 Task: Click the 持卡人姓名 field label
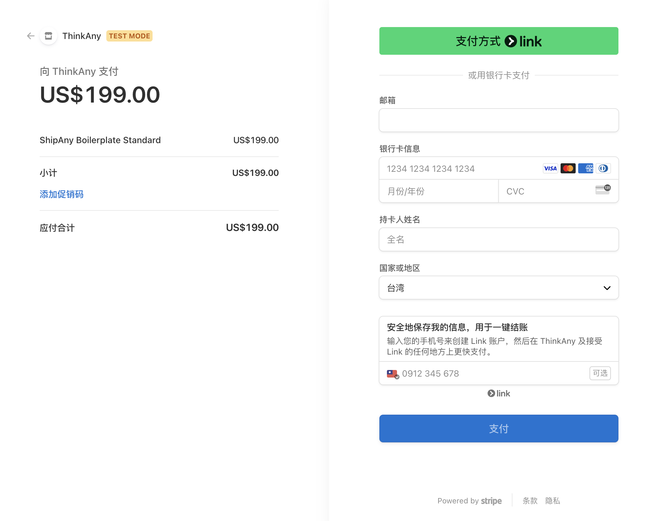pos(400,219)
